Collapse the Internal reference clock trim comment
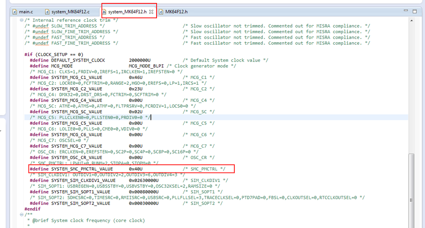425x228 pixels. 21,20
